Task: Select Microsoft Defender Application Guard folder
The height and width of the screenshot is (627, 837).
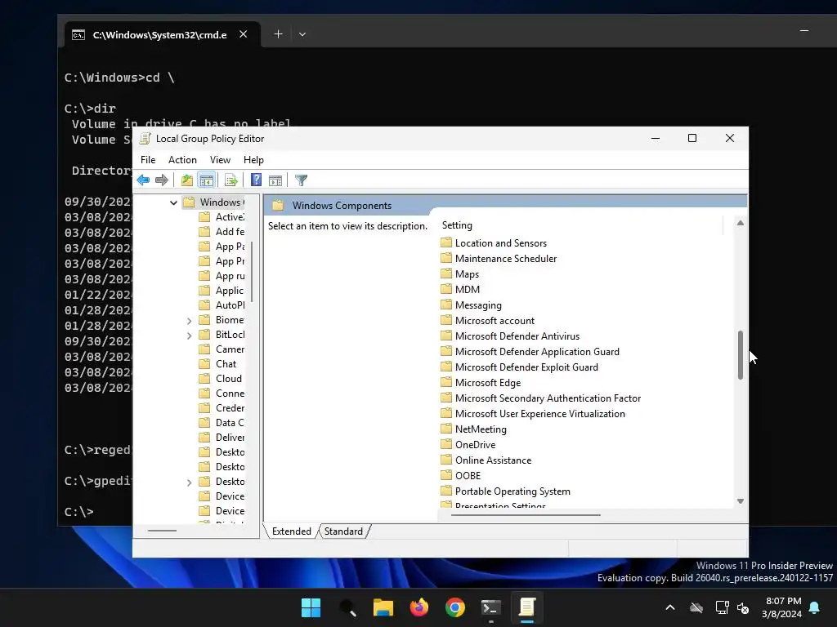Action: tap(530, 351)
